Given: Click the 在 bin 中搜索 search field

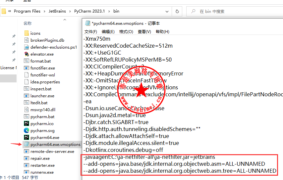Looking at the screenshot, I should point(234,11).
